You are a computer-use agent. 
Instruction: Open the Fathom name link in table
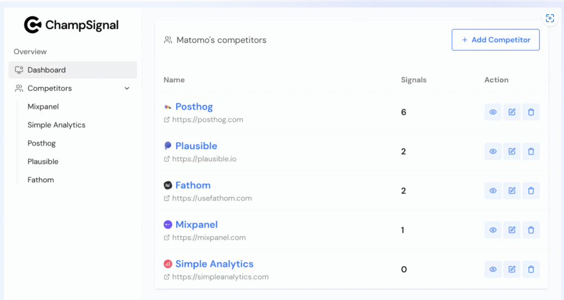(193, 186)
